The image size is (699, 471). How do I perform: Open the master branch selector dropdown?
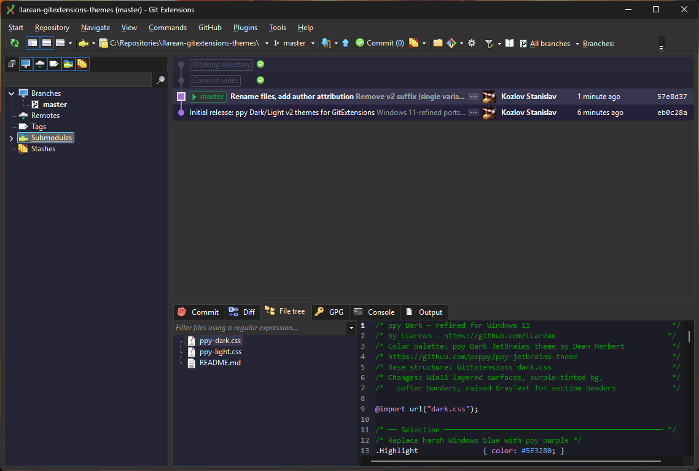313,43
